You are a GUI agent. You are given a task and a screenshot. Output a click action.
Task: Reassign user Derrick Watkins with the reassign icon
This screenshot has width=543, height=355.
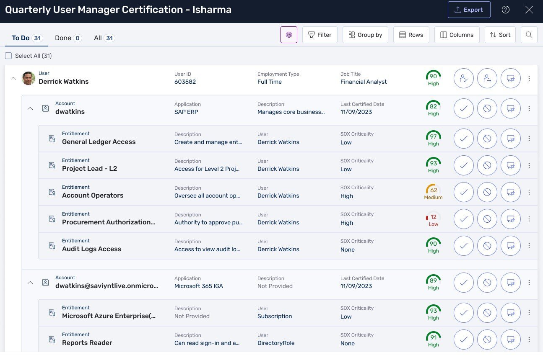tap(487, 78)
